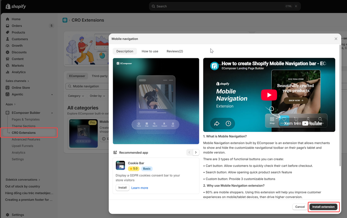Viewport: 347px width, 218px height.
Task: Click the Mobile navigation preview image
Action: [x=156, y=101]
